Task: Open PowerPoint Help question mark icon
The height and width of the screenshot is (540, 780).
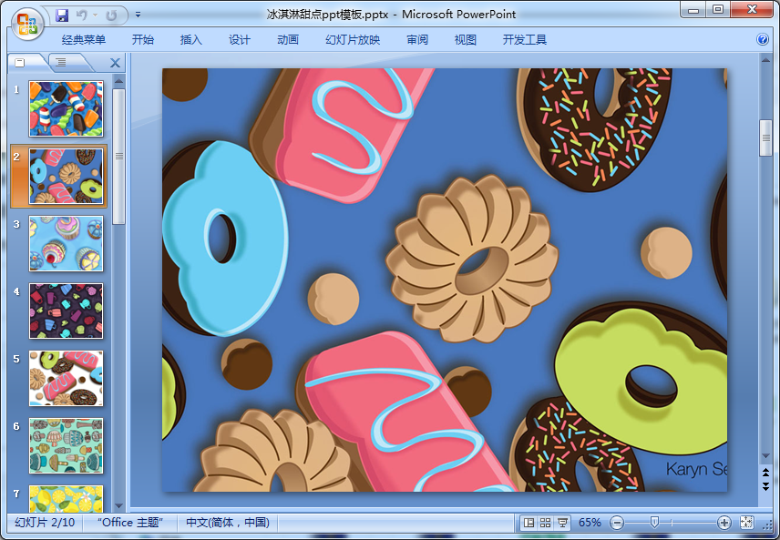Action: pyautogui.click(x=763, y=39)
